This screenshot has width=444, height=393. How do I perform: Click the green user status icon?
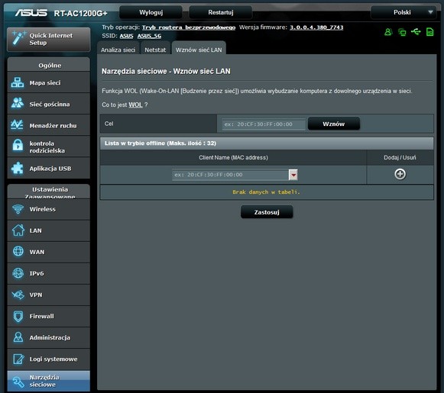388,32
